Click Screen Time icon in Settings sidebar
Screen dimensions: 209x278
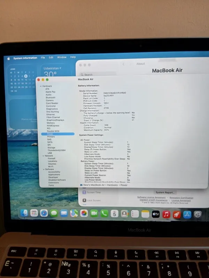pos(84,193)
